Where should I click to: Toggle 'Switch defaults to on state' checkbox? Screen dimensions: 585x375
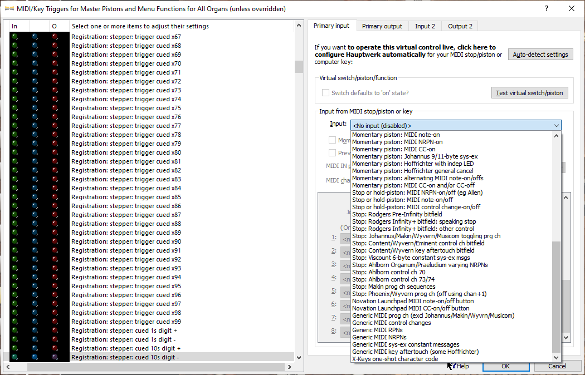point(325,93)
